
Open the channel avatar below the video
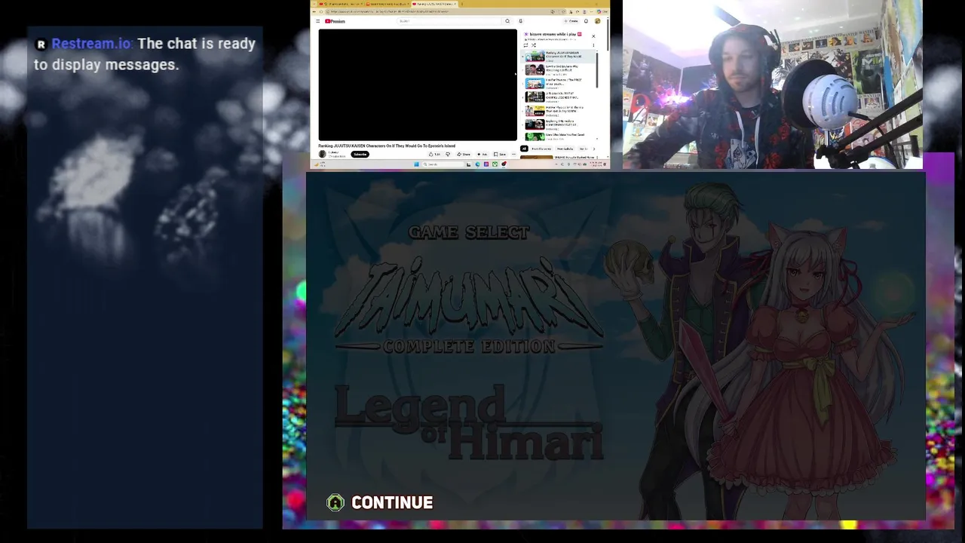(323, 154)
